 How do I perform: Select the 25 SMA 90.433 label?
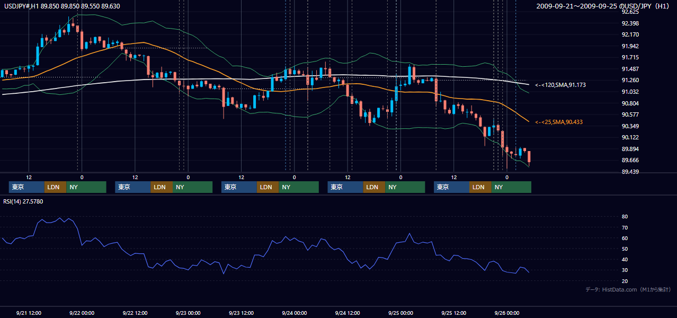pos(559,122)
